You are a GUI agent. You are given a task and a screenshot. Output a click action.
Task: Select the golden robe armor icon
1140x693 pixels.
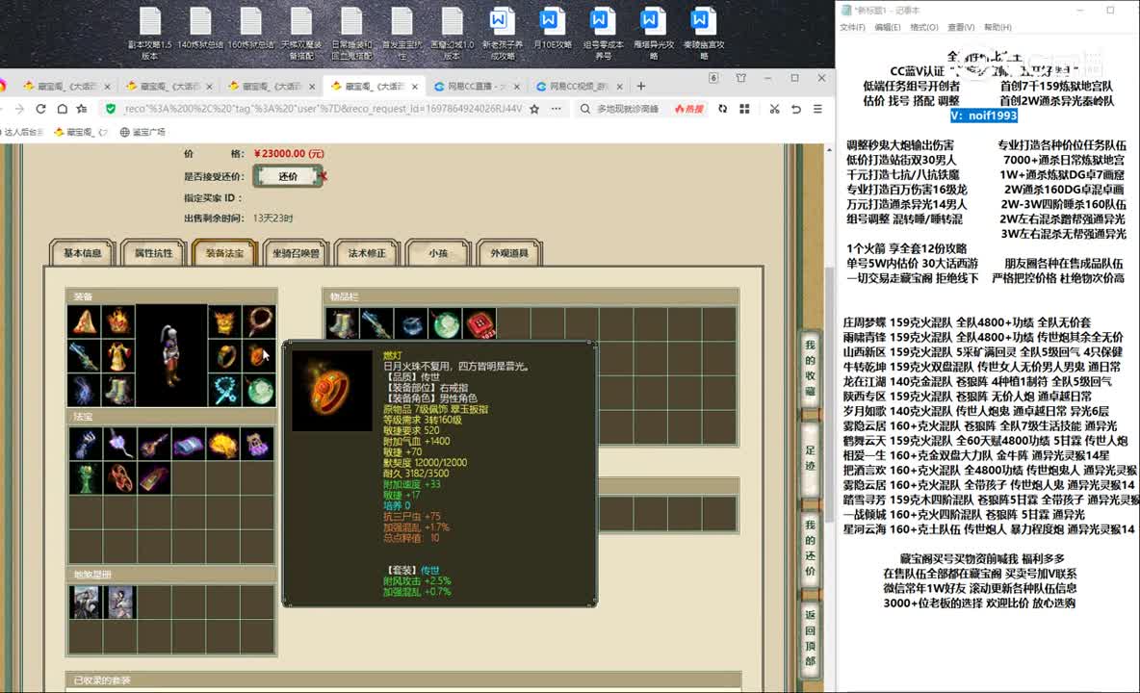coord(117,356)
